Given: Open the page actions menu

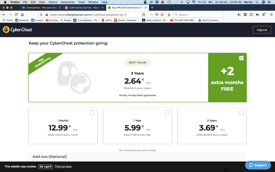Looking at the screenshot, I should pyautogui.click(x=151, y=15).
